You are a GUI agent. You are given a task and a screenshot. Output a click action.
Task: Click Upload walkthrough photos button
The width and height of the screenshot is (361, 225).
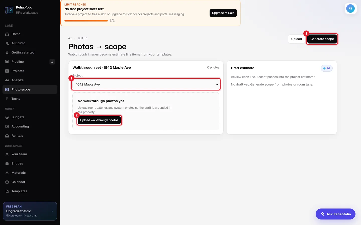99,120
